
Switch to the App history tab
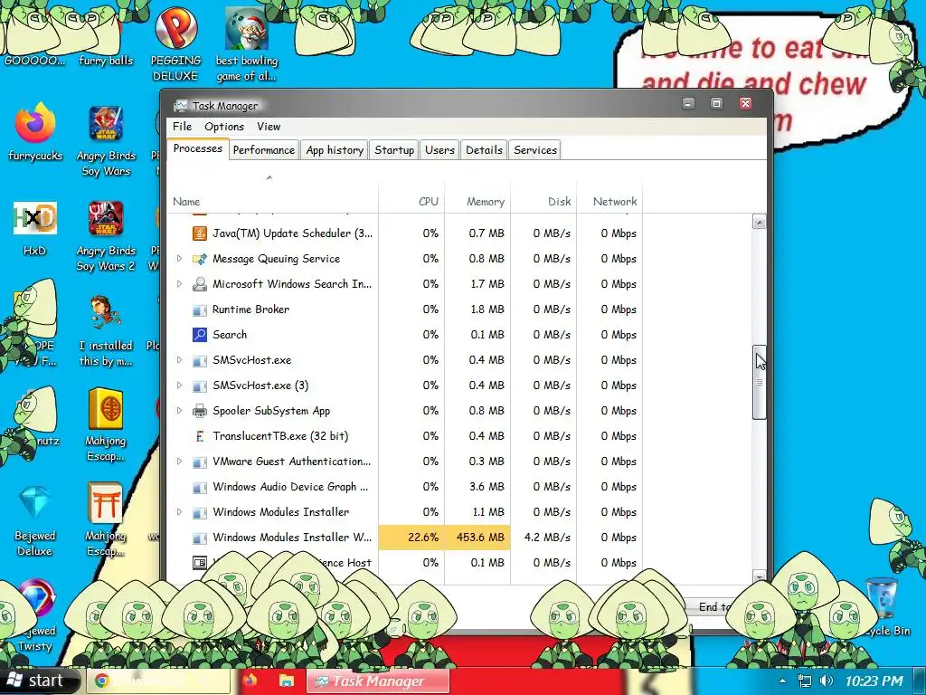335,150
